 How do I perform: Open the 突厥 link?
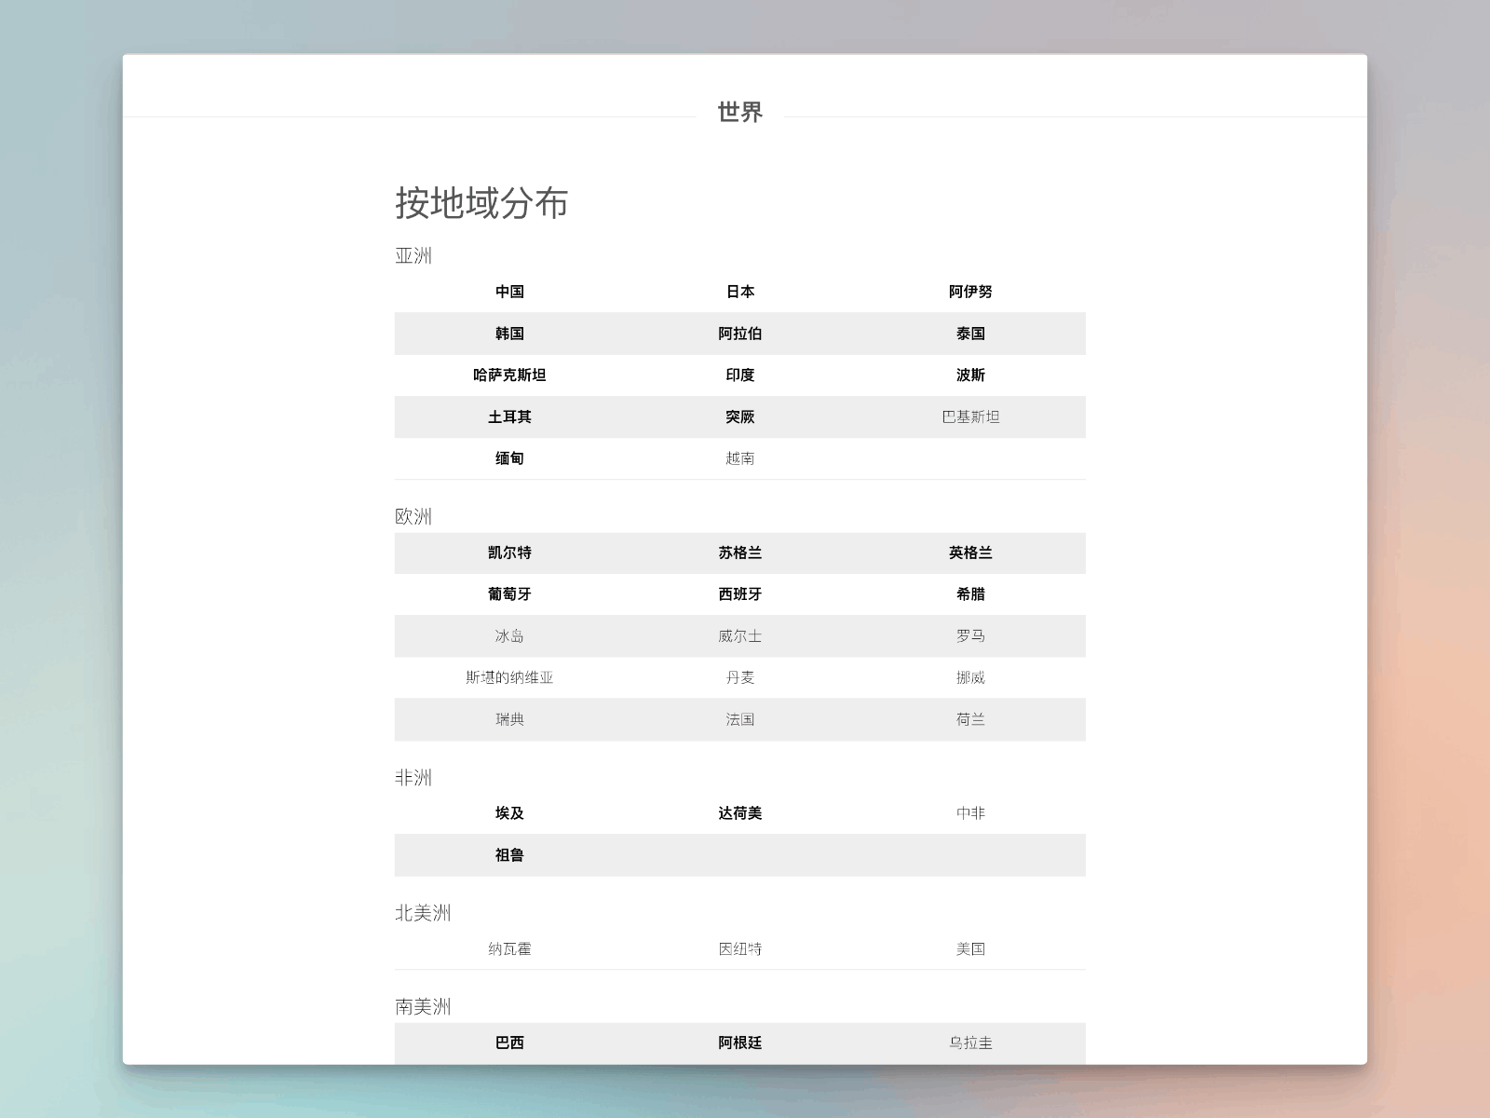coord(740,416)
